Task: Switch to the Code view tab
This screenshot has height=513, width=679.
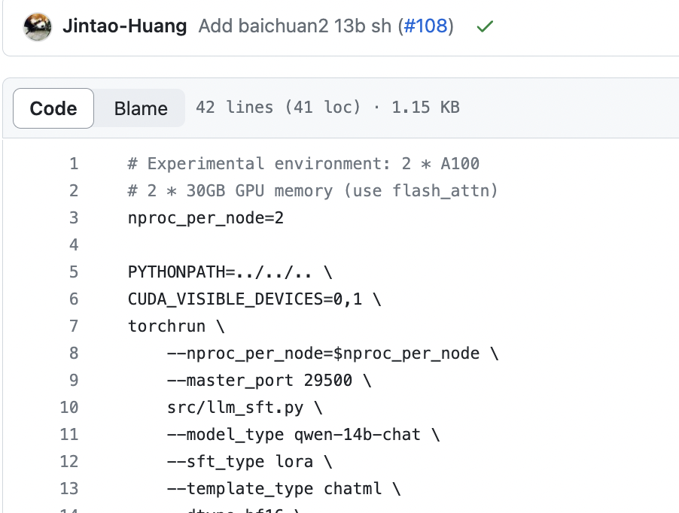Action: click(53, 108)
